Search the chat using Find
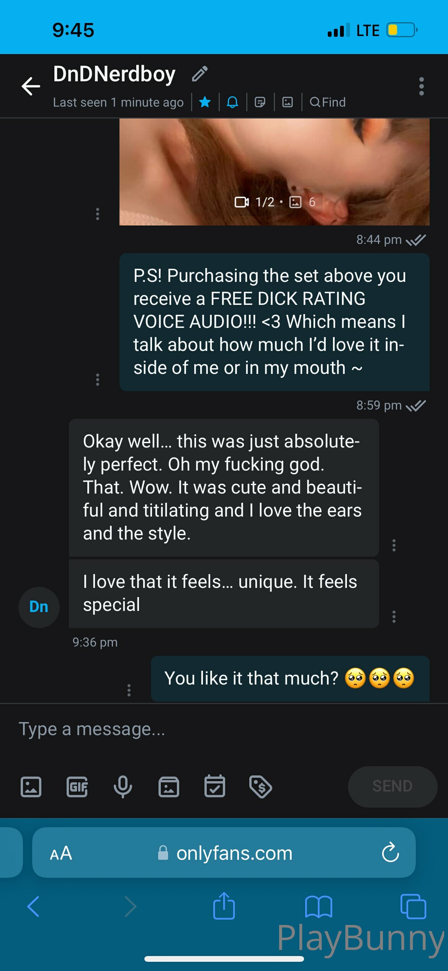Viewport: 448px width, 971px height. [328, 102]
